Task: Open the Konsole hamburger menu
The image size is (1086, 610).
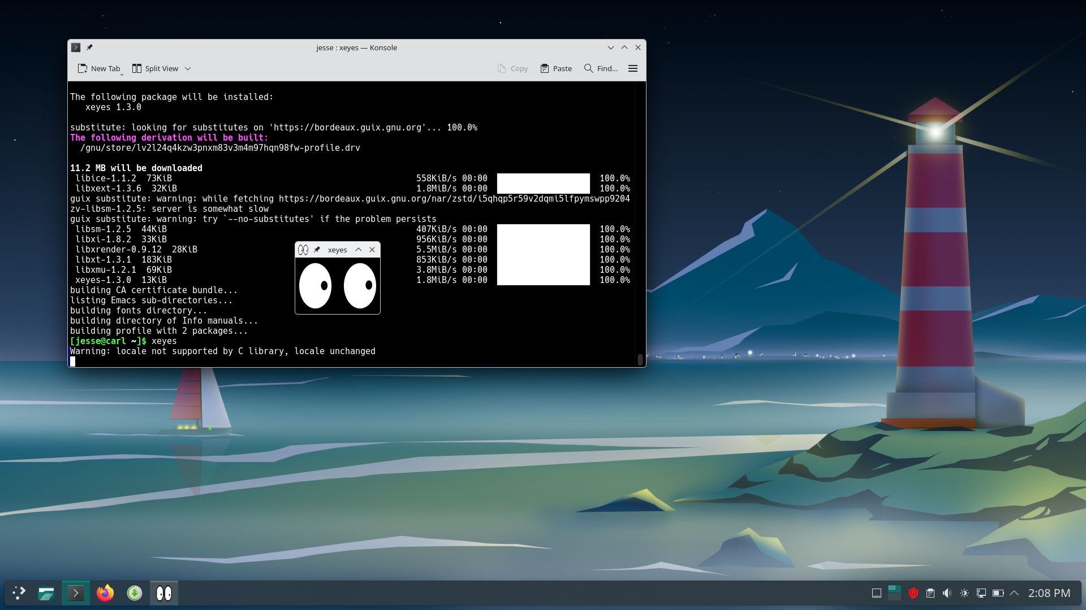Action: tap(633, 68)
